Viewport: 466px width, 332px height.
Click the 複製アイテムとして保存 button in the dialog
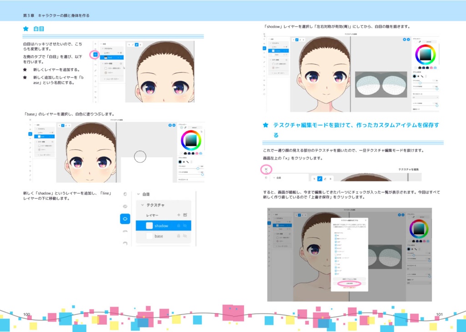click(350, 279)
